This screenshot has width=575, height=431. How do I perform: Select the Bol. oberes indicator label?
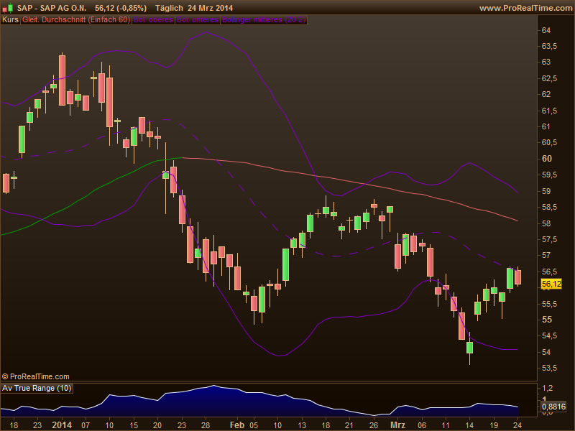[153, 20]
